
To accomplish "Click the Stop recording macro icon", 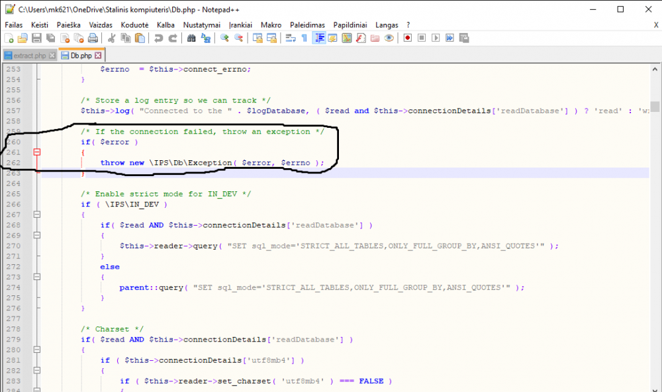I will click(421, 38).
